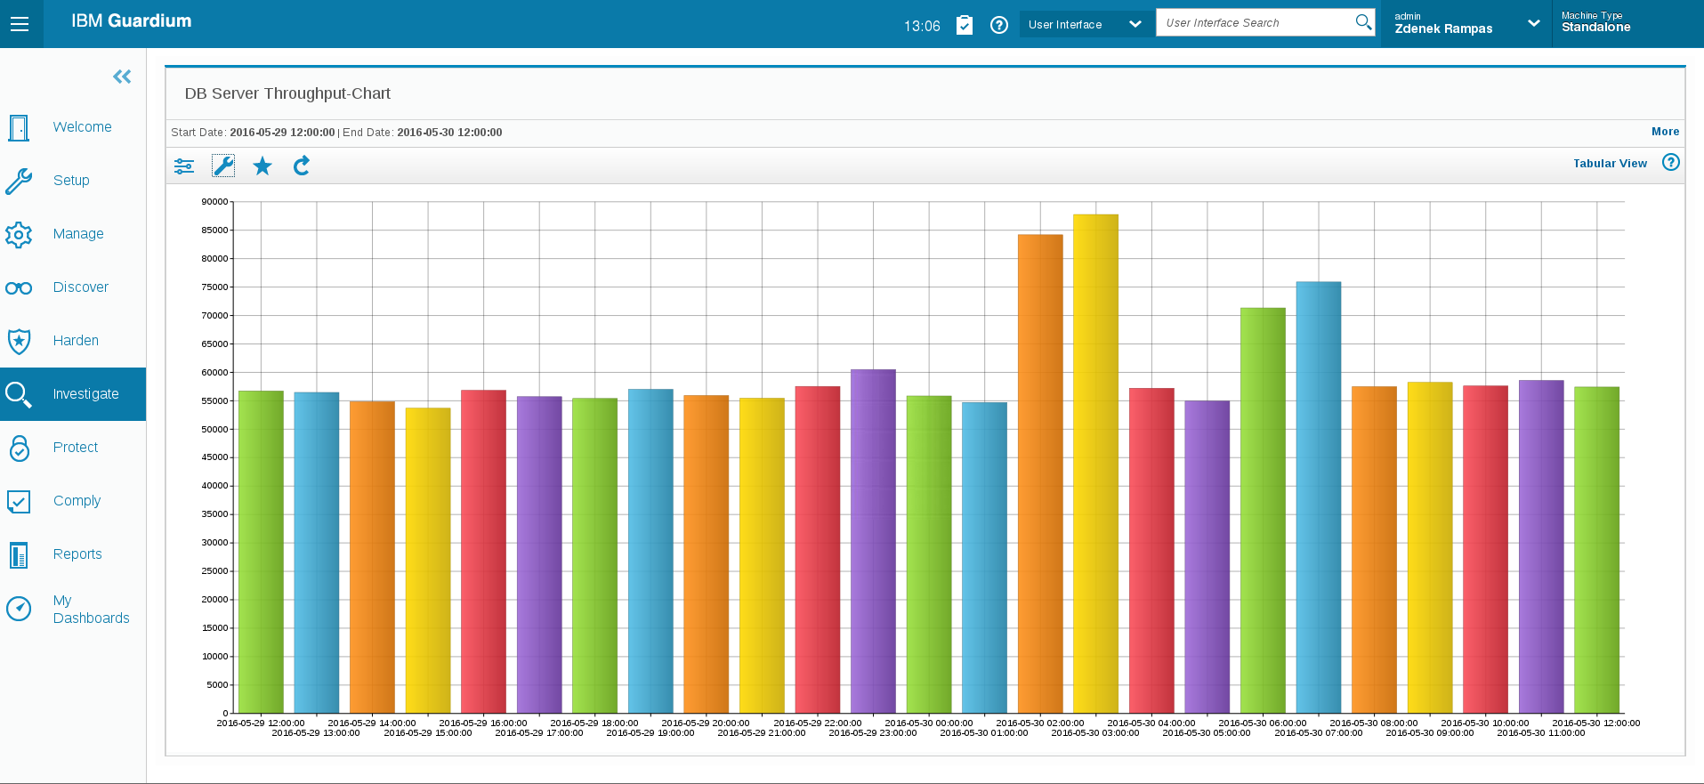The width and height of the screenshot is (1704, 784).
Task: Go to the Welcome section
Action: pyautogui.click(x=83, y=127)
